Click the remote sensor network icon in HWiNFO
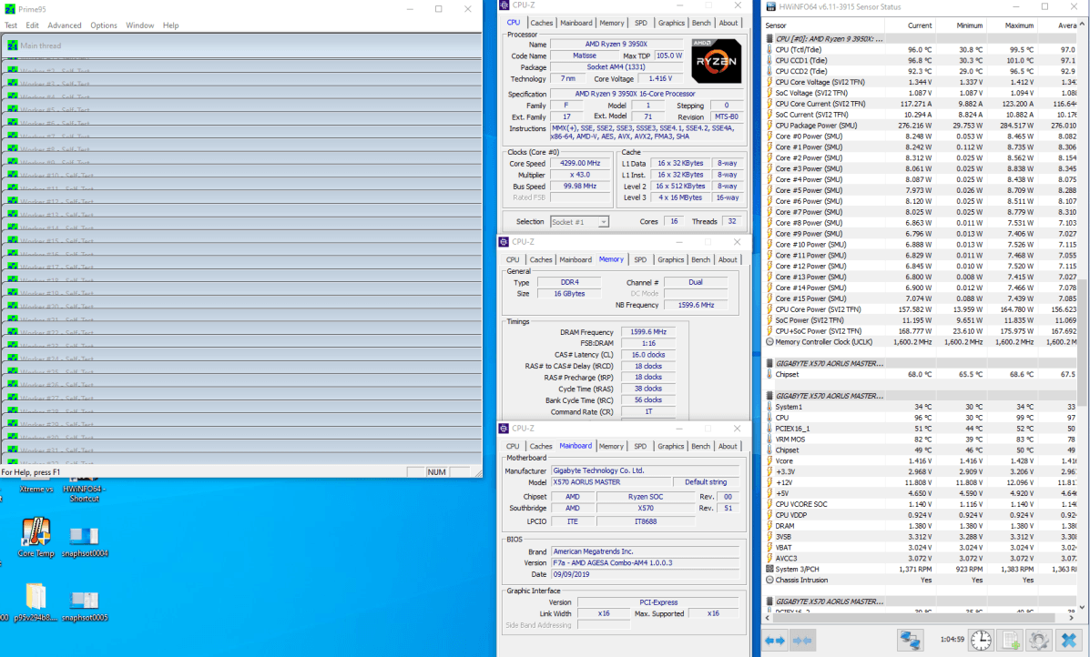 coord(910,640)
